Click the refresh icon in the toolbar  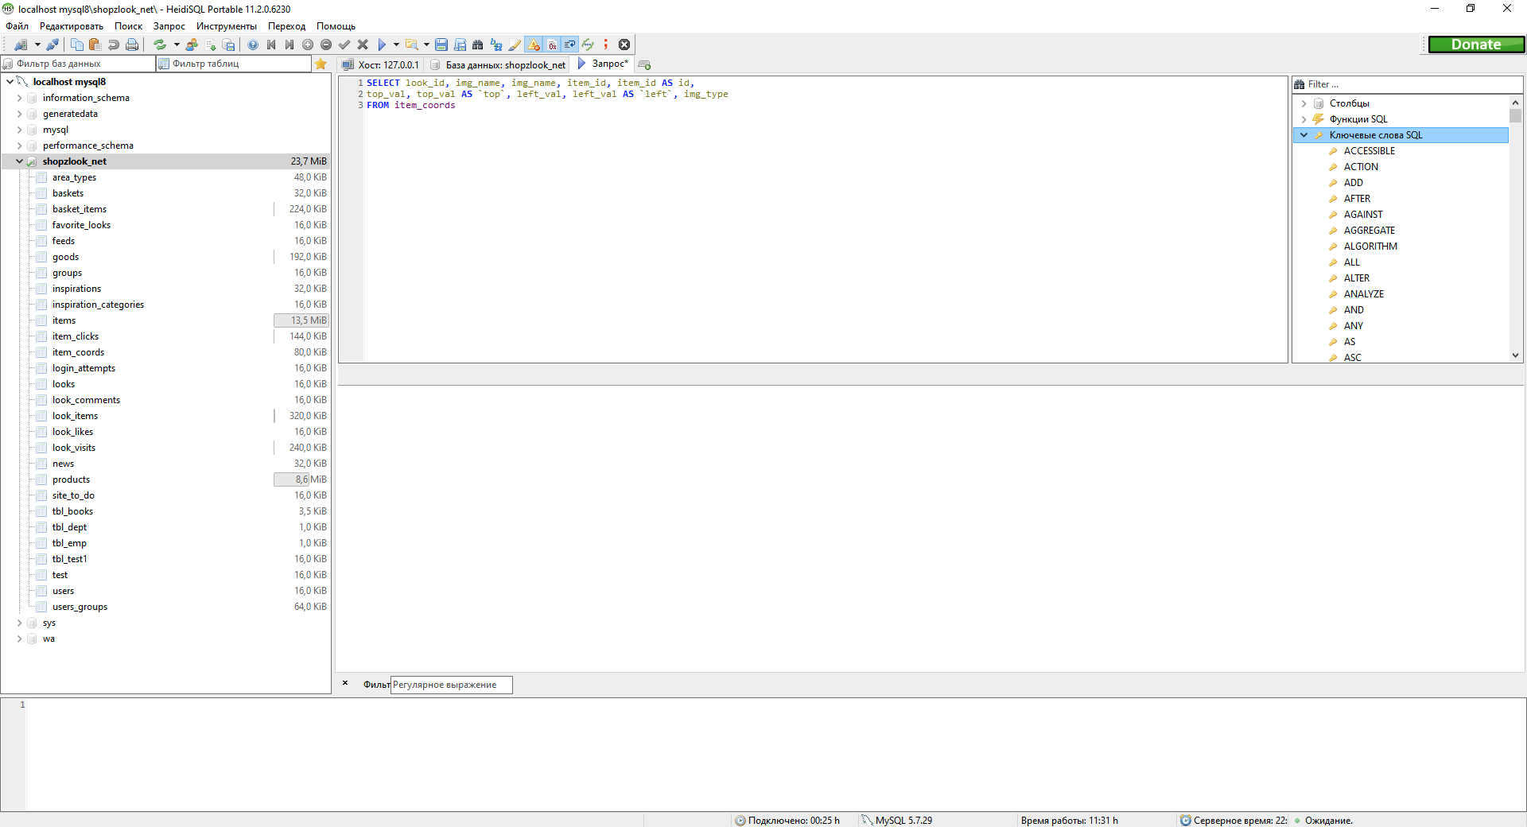161,45
